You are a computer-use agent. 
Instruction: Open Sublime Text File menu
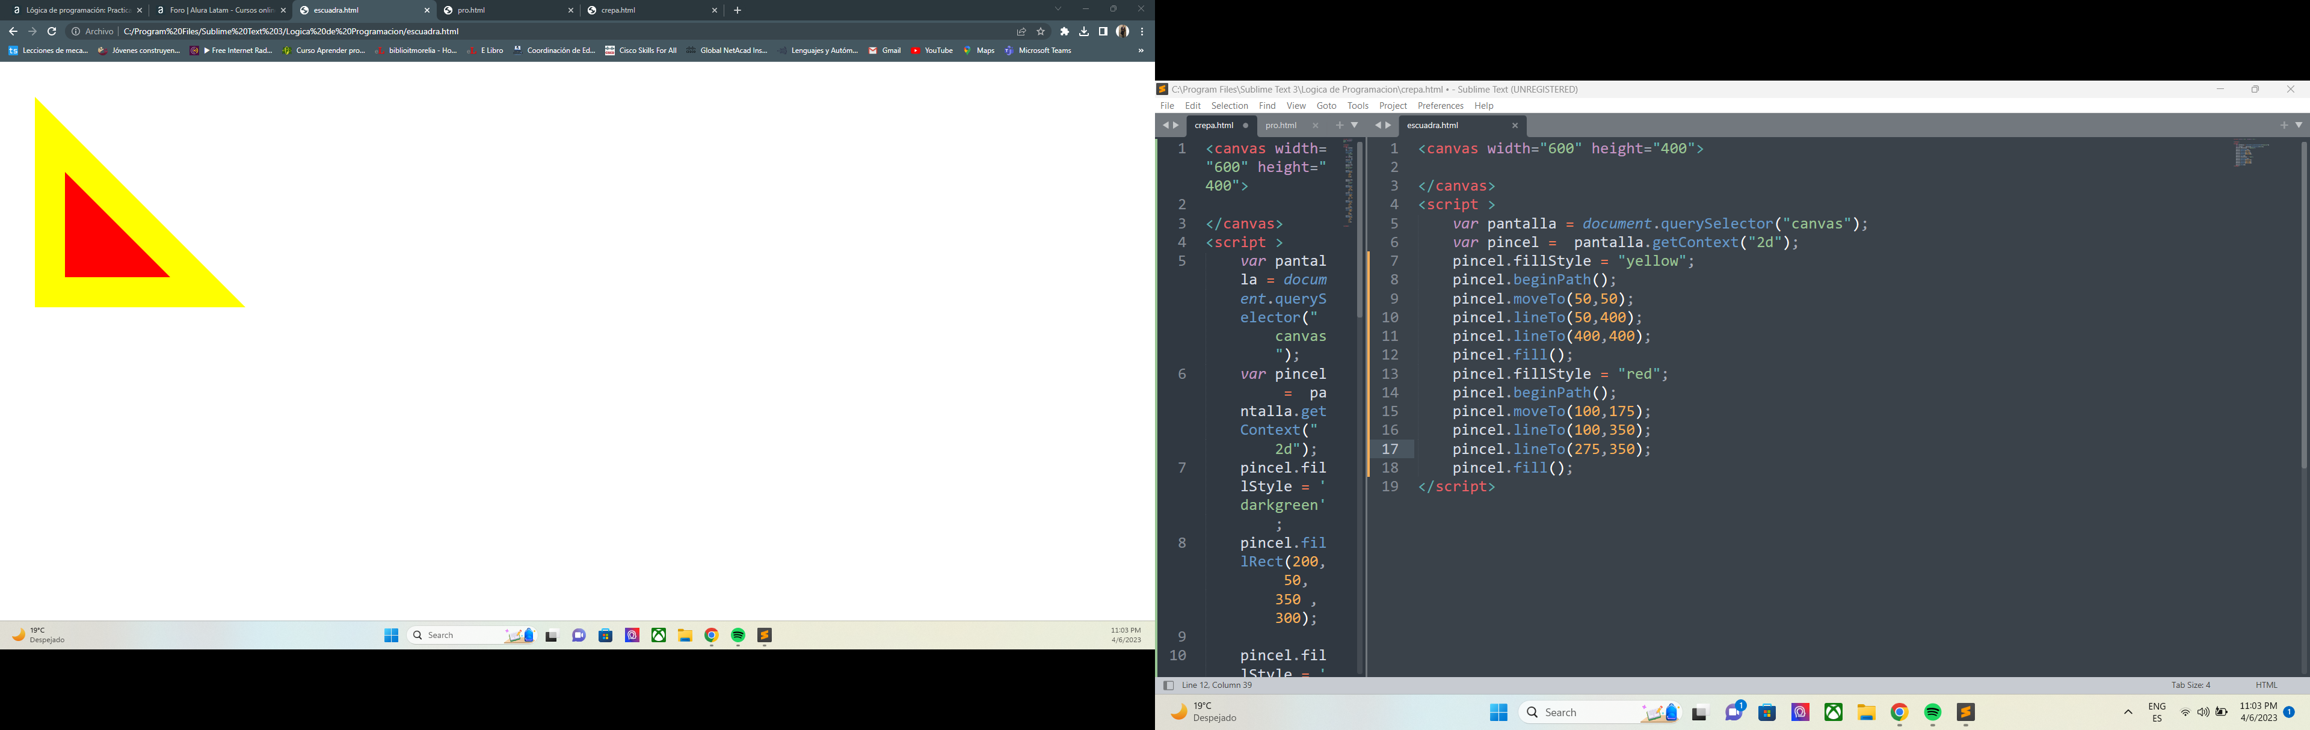point(1166,106)
